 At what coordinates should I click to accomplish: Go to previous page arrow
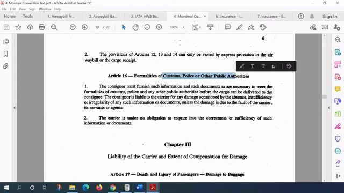tap(73, 27)
